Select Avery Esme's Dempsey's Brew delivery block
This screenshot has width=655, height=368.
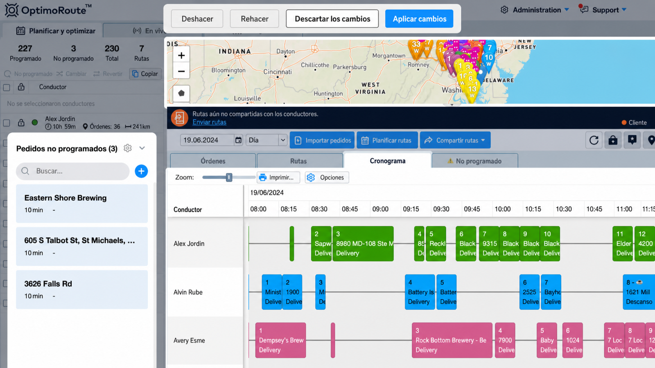pyautogui.click(x=281, y=340)
